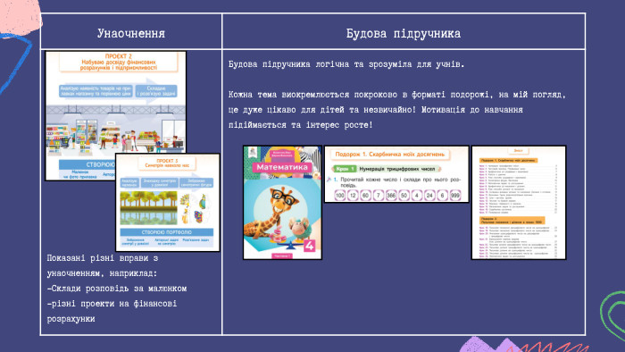Select the 'Унаочнення' table header

pyautogui.click(x=131, y=33)
